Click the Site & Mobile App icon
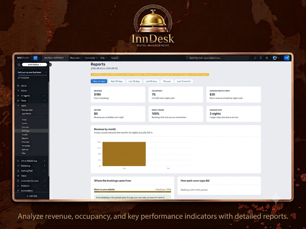306x229 pixels. [x=18, y=161]
